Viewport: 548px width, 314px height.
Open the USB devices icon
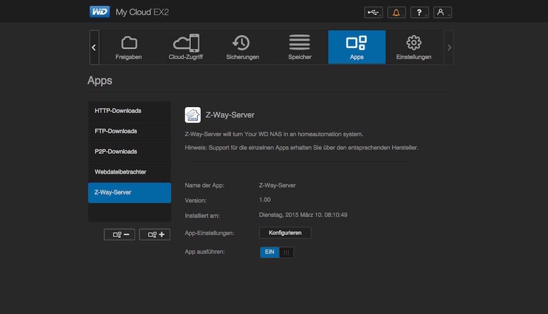tap(373, 13)
